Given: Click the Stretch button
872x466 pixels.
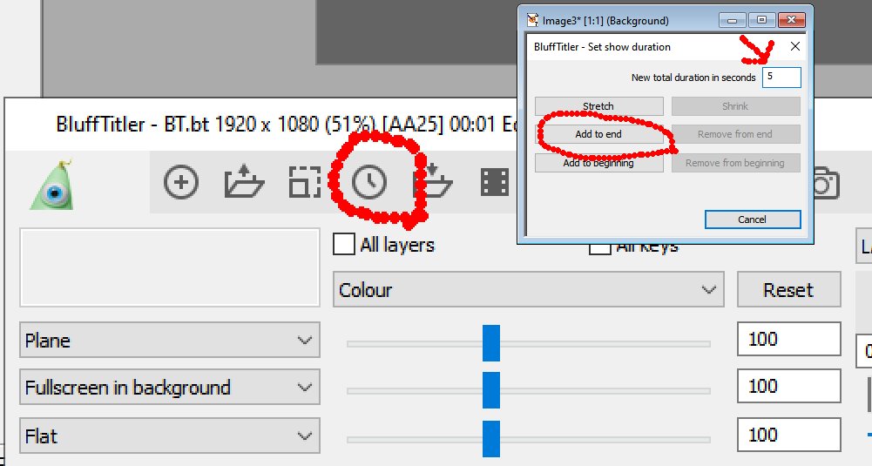Looking at the screenshot, I should (599, 106).
